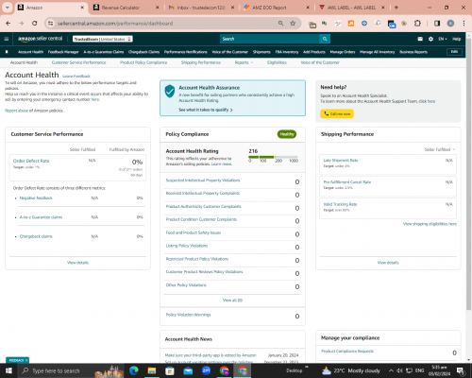Bookmark this page with star icon
Screen dimensions: 472x378
coord(293,24)
